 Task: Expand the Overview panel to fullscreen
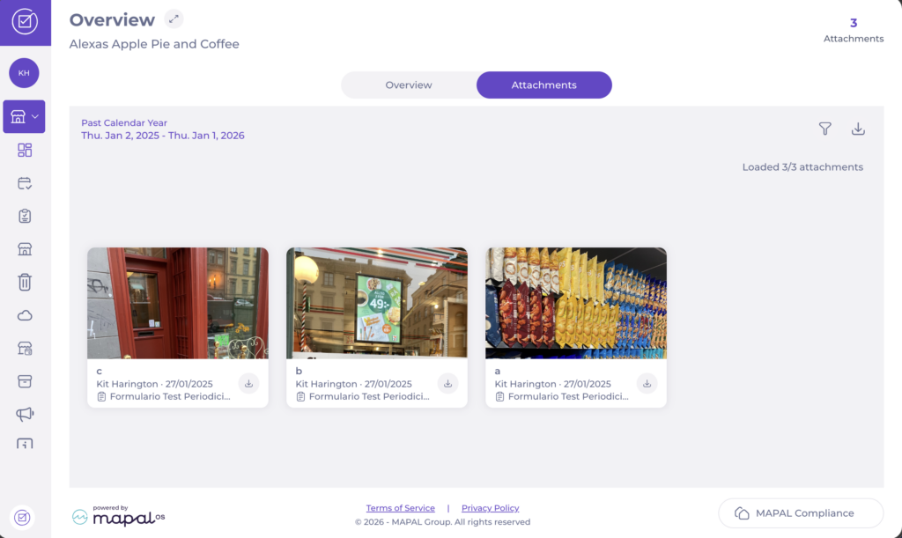174,19
